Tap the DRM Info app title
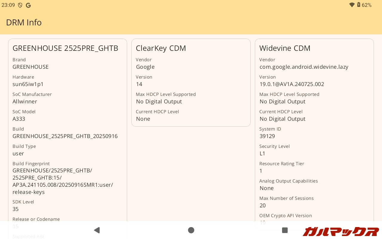The width and height of the screenshot is (382, 239). 24,22
